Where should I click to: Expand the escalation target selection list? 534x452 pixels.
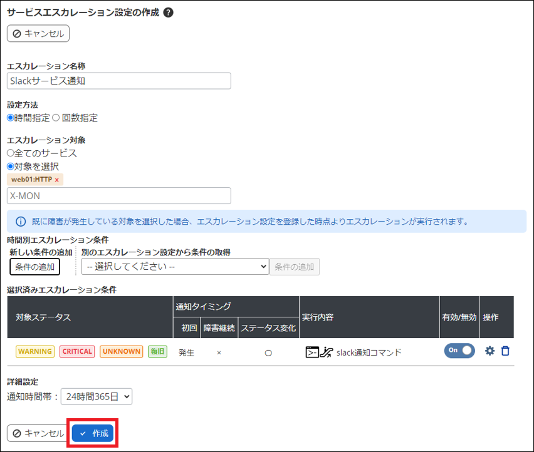coord(119,195)
